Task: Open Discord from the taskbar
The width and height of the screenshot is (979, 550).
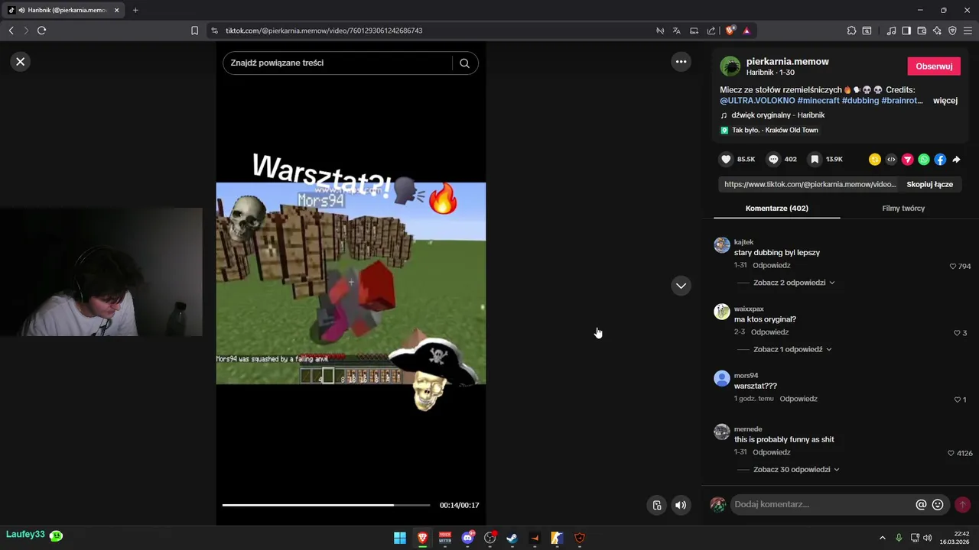Action: point(467,538)
